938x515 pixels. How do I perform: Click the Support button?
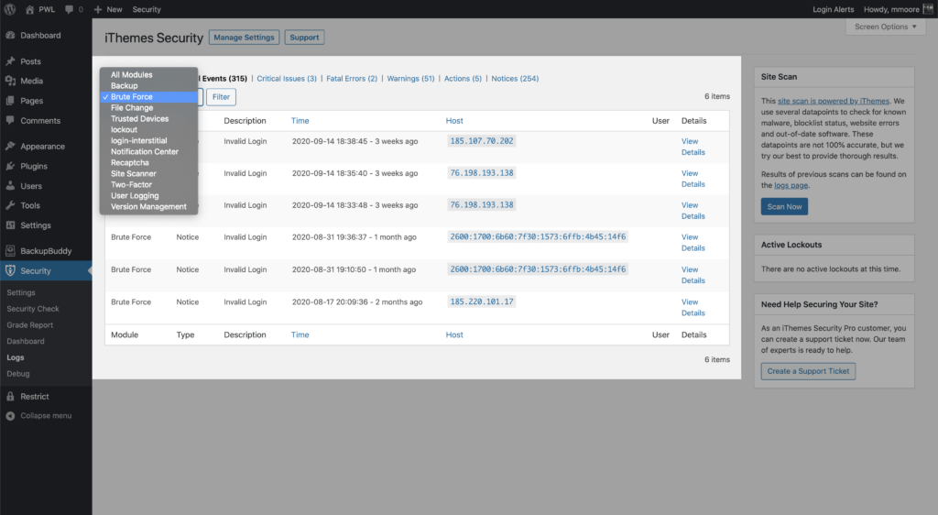coord(304,37)
